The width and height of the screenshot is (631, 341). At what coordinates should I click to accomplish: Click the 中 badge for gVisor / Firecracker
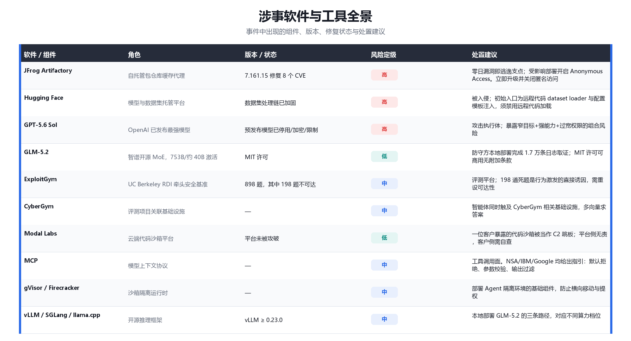click(384, 292)
